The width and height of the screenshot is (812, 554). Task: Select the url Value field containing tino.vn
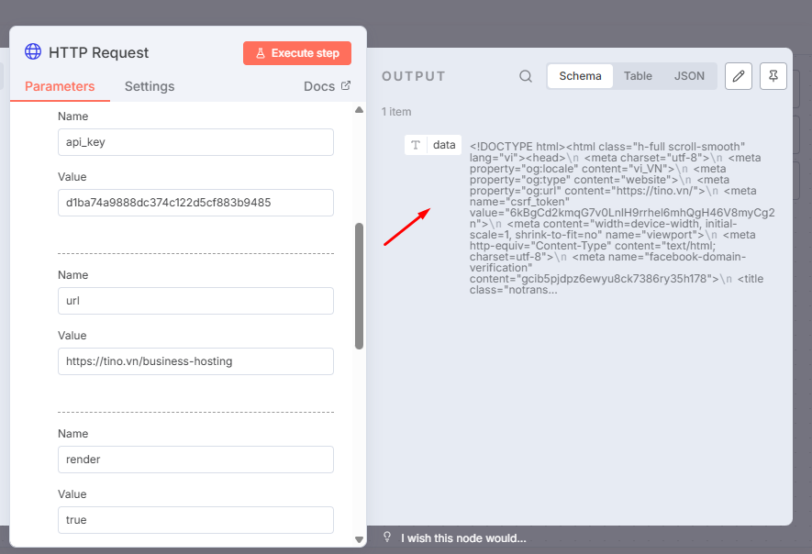(195, 361)
